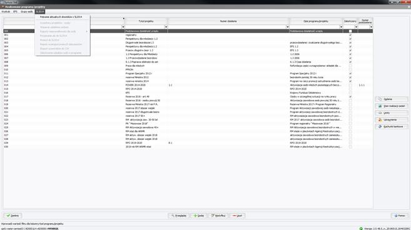
Task: Toggle Zakończony checkbox for row 008
Action: point(350,62)
